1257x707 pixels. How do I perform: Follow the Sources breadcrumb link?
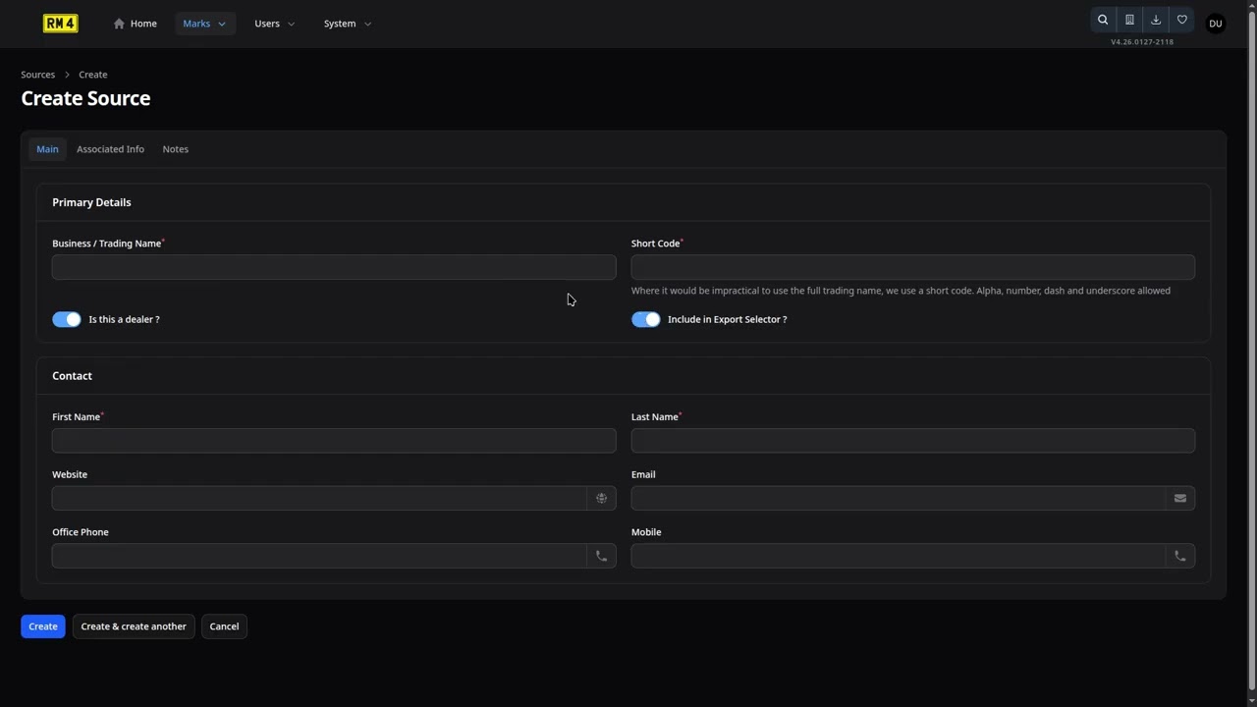tap(38, 75)
